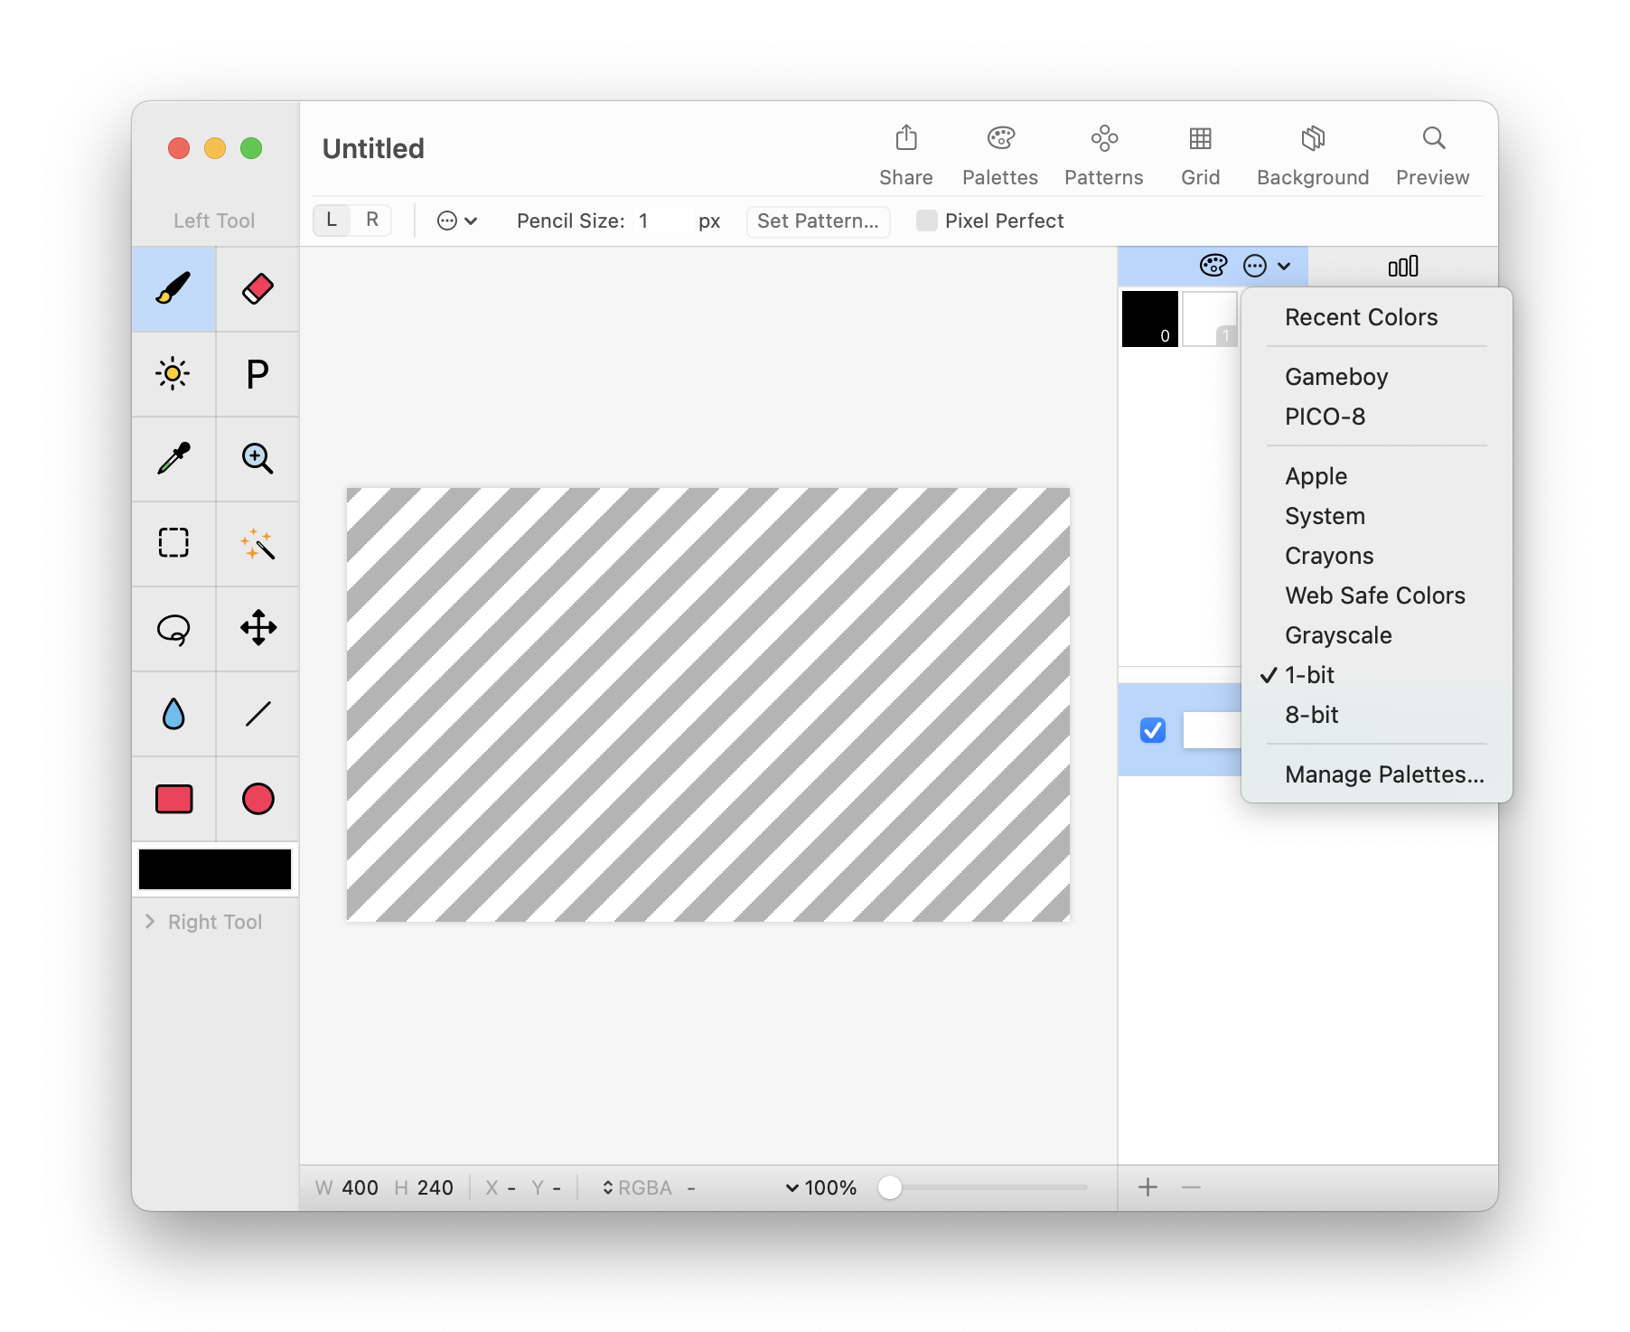Select the Zoom magnifier tool
1630x1332 pixels.
click(258, 459)
